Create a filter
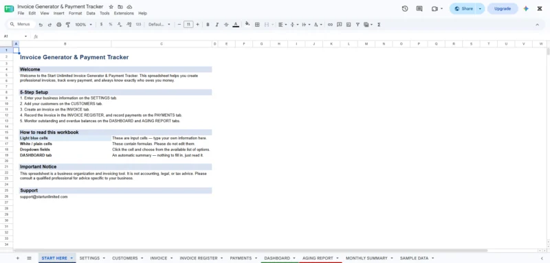 357,25
